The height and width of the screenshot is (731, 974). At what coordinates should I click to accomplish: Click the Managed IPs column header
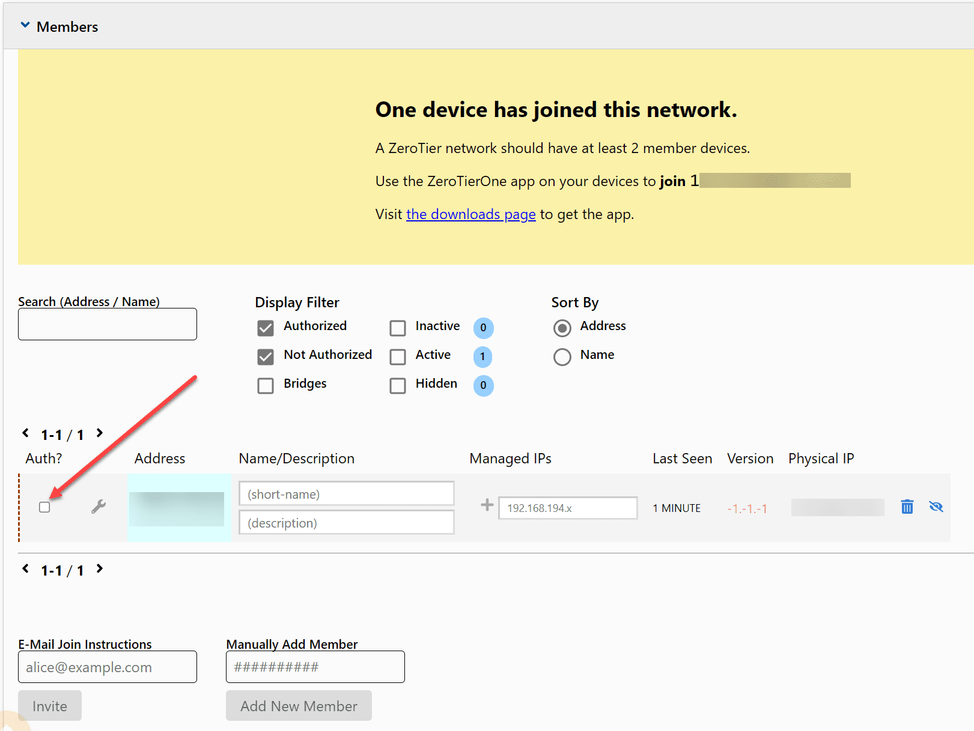pos(511,459)
